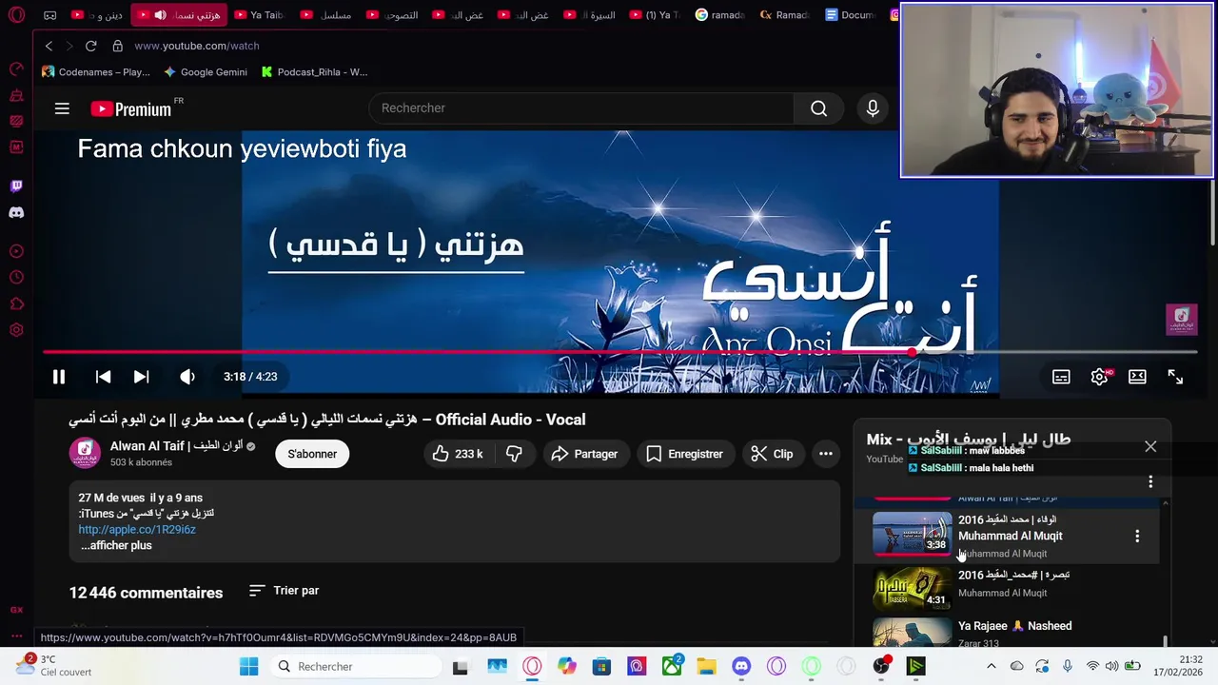Expand description with afficher plus
Image resolution: width=1218 pixels, height=685 pixels.
[116, 545]
